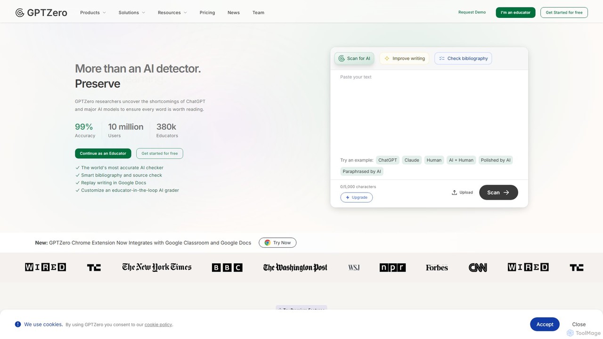The height and width of the screenshot is (339, 603).
Task: Click the second WIRED logo
Action: click(528, 267)
